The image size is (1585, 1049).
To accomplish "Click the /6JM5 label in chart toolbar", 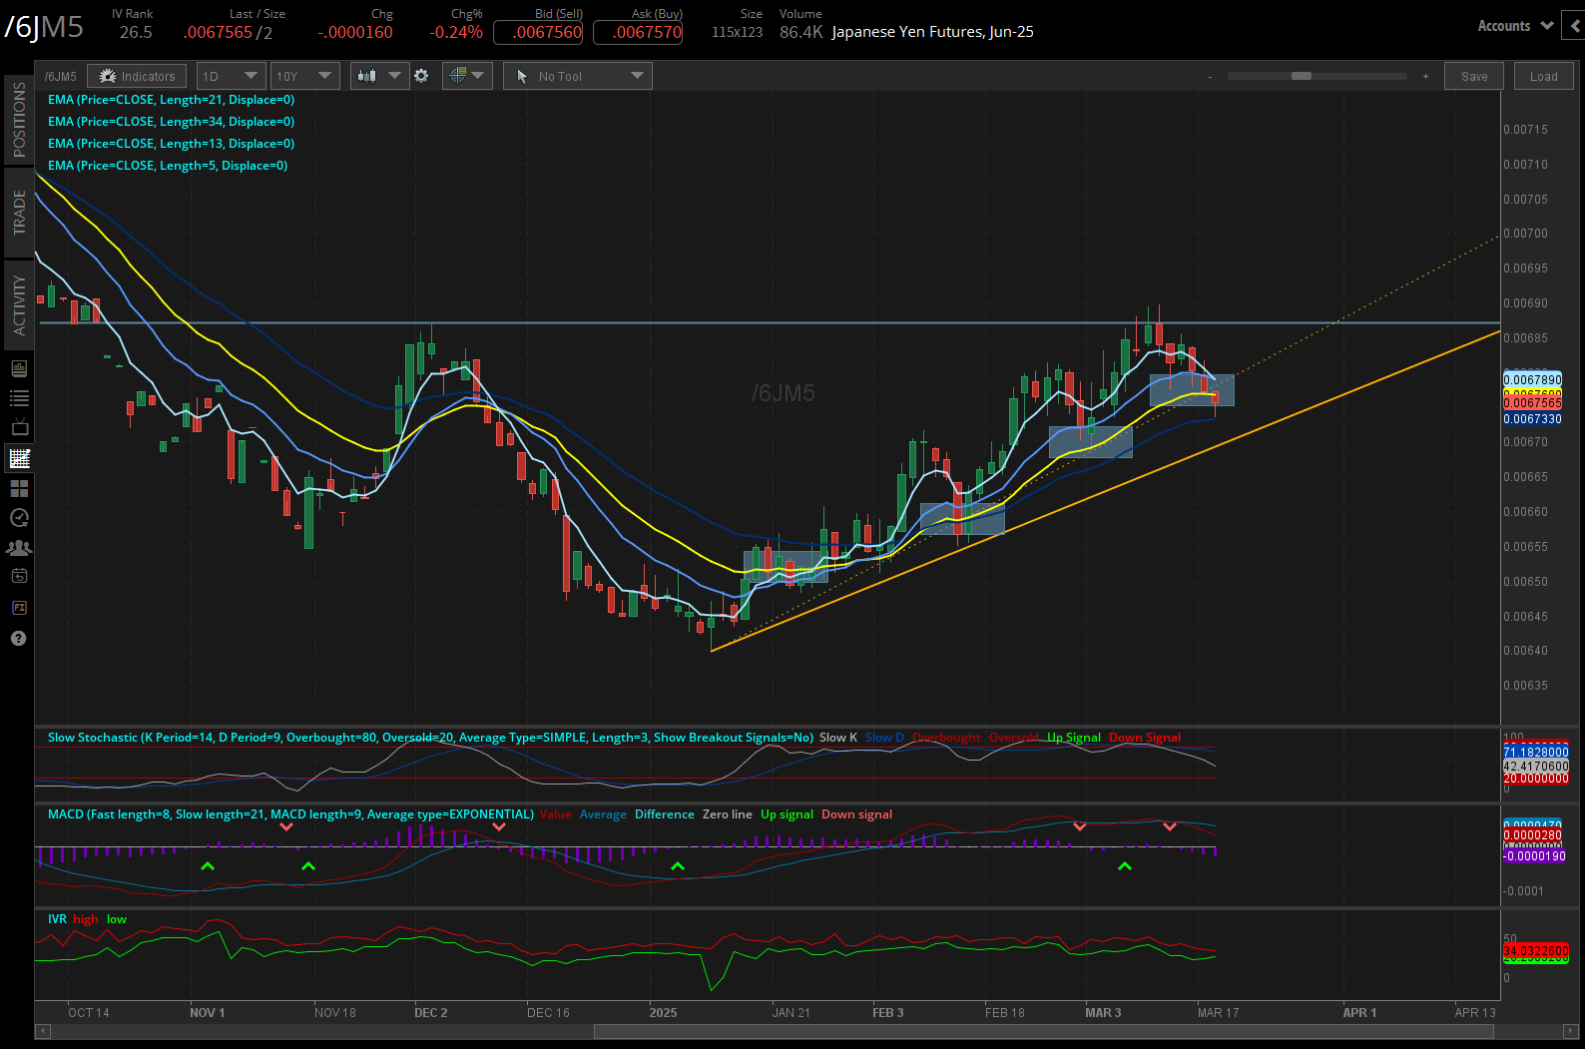I will click(x=61, y=77).
